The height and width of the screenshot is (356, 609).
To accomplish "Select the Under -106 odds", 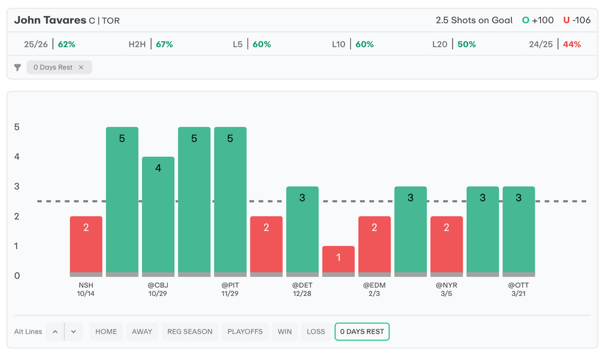I will [577, 20].
